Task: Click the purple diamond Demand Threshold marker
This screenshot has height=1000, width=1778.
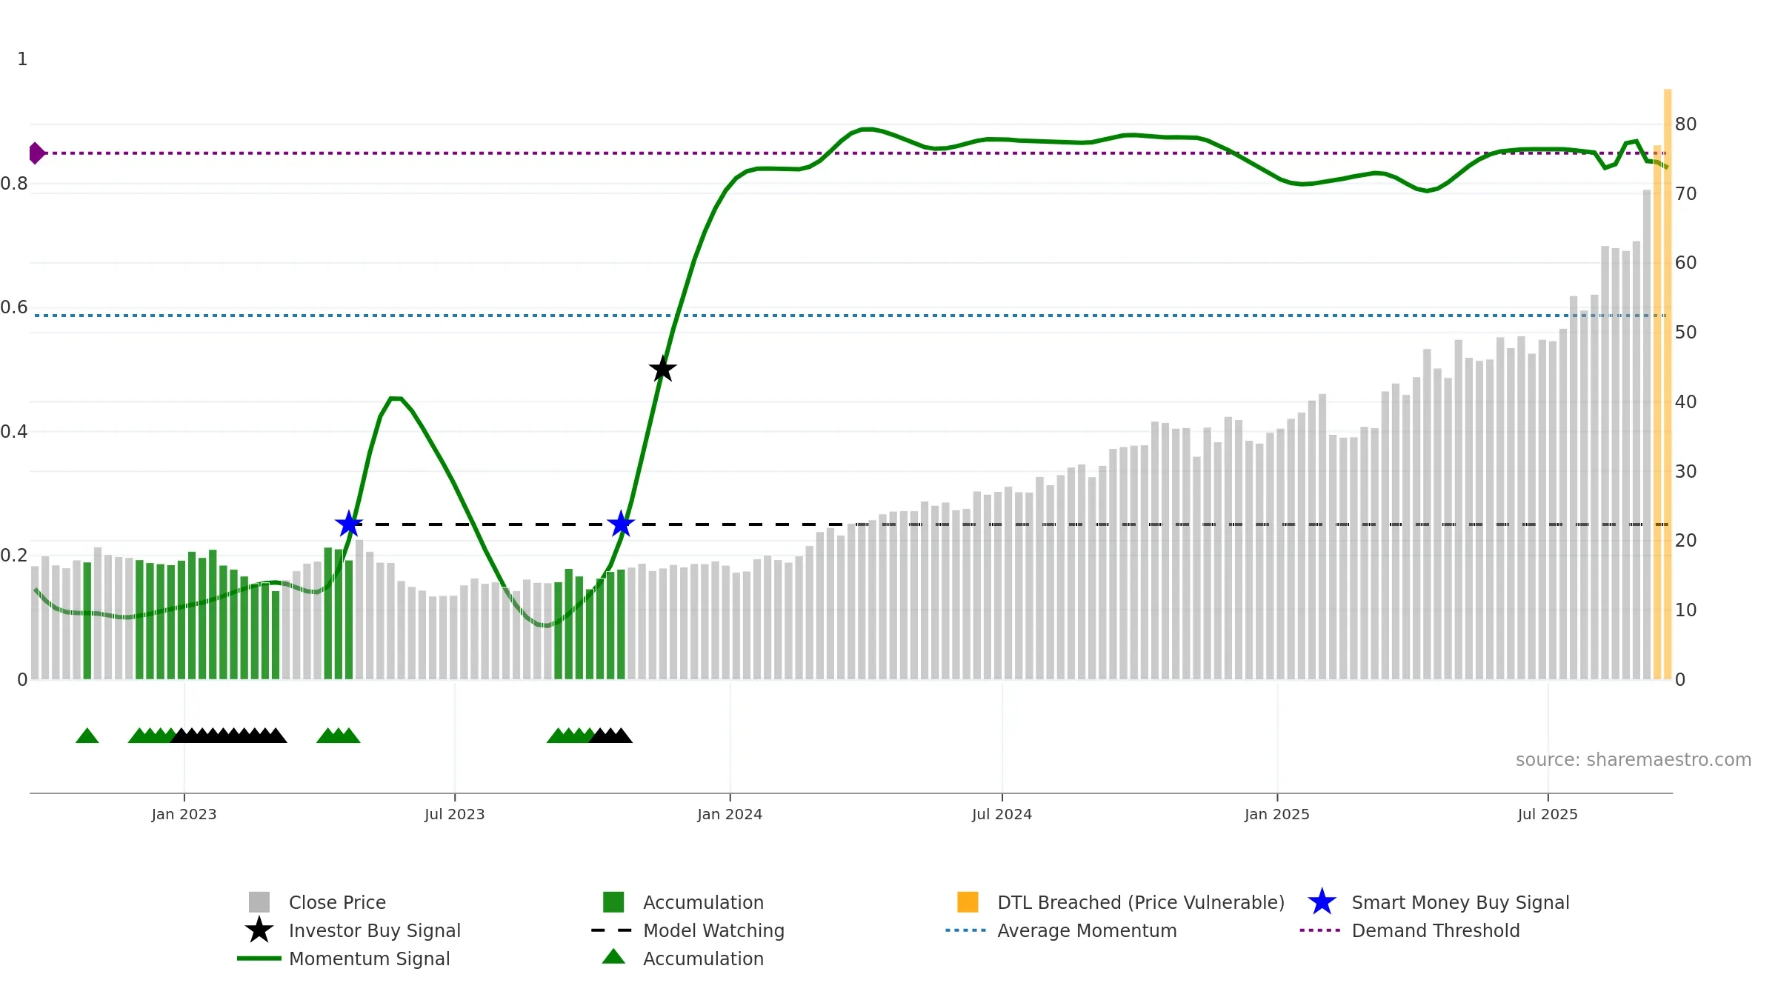Action: point(36,153)
